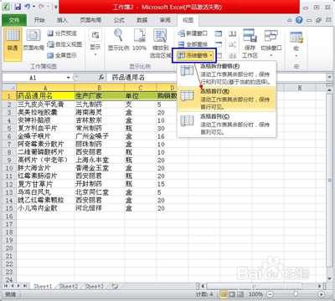335x301 pixels.
Task: Switch to the 插入 Insert tab
Action: (x=62, y=20)
